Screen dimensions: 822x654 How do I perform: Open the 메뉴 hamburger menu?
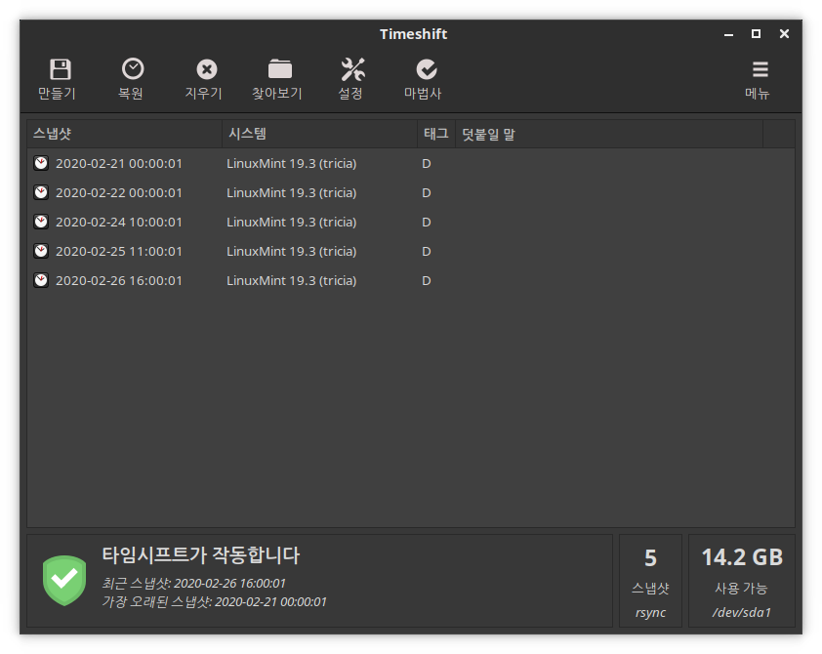[x=760, y=69]
